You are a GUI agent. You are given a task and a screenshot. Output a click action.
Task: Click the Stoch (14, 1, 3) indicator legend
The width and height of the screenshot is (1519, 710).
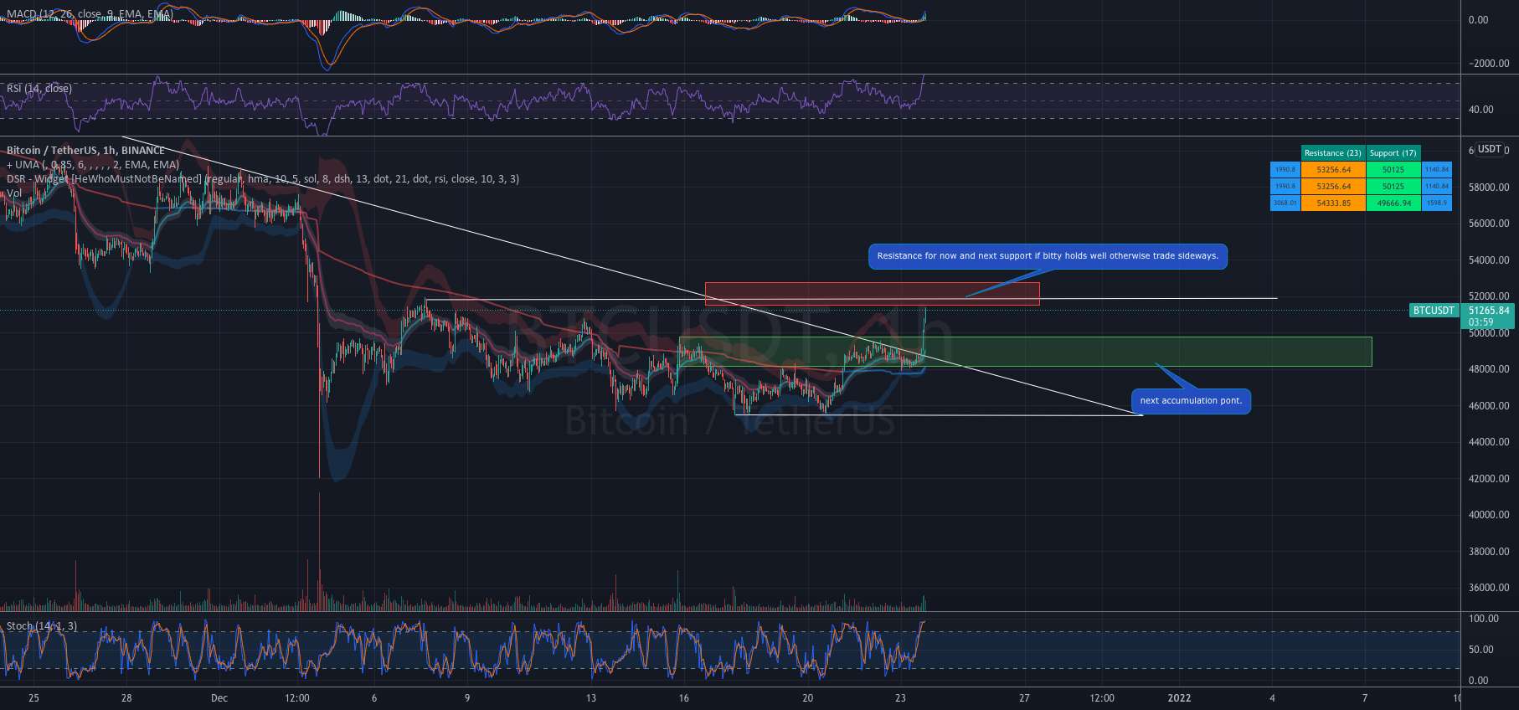[42, 626]
